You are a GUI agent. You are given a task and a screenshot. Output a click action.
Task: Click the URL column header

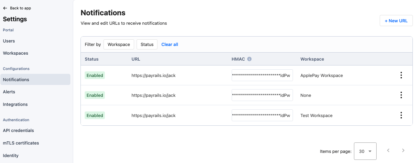pyautogui.click(x=136, y=59)
